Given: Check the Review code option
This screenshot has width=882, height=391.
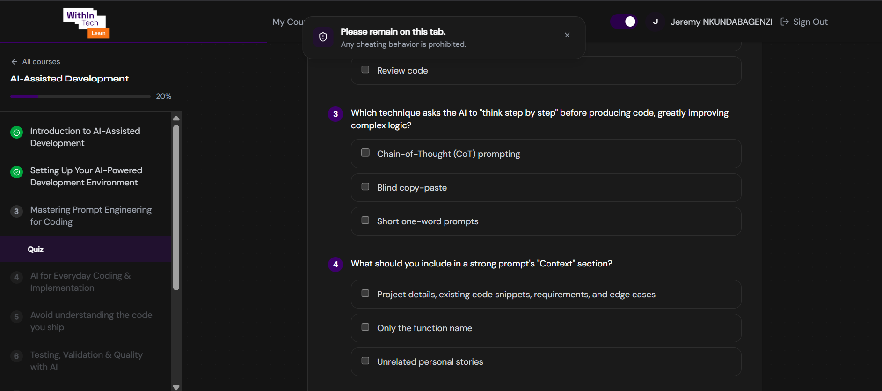Looking at the screenshot, I should (365, 69).
